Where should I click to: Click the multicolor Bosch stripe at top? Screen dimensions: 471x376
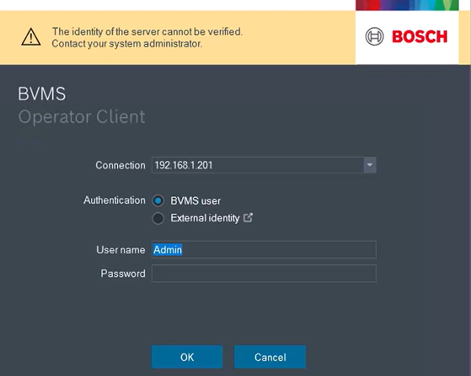[412, 5]
